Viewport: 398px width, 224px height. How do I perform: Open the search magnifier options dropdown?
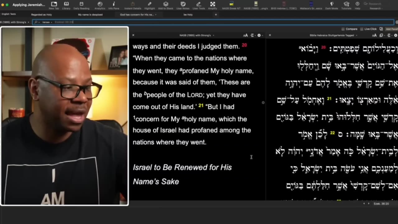click(x=37, y=22)
